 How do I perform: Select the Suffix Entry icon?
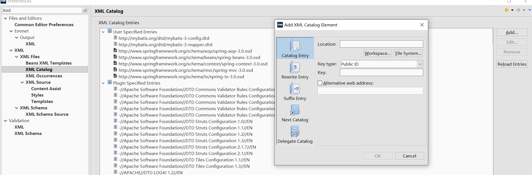(x=295, y=88)
